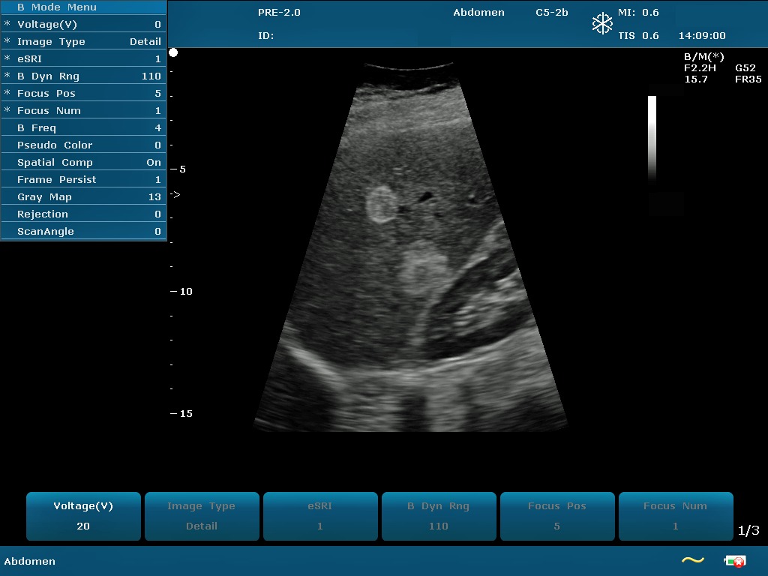This screenshot has width=768, height=576.
Task: Click the grayscale bar on the right
Action: (x=652, y=139)
